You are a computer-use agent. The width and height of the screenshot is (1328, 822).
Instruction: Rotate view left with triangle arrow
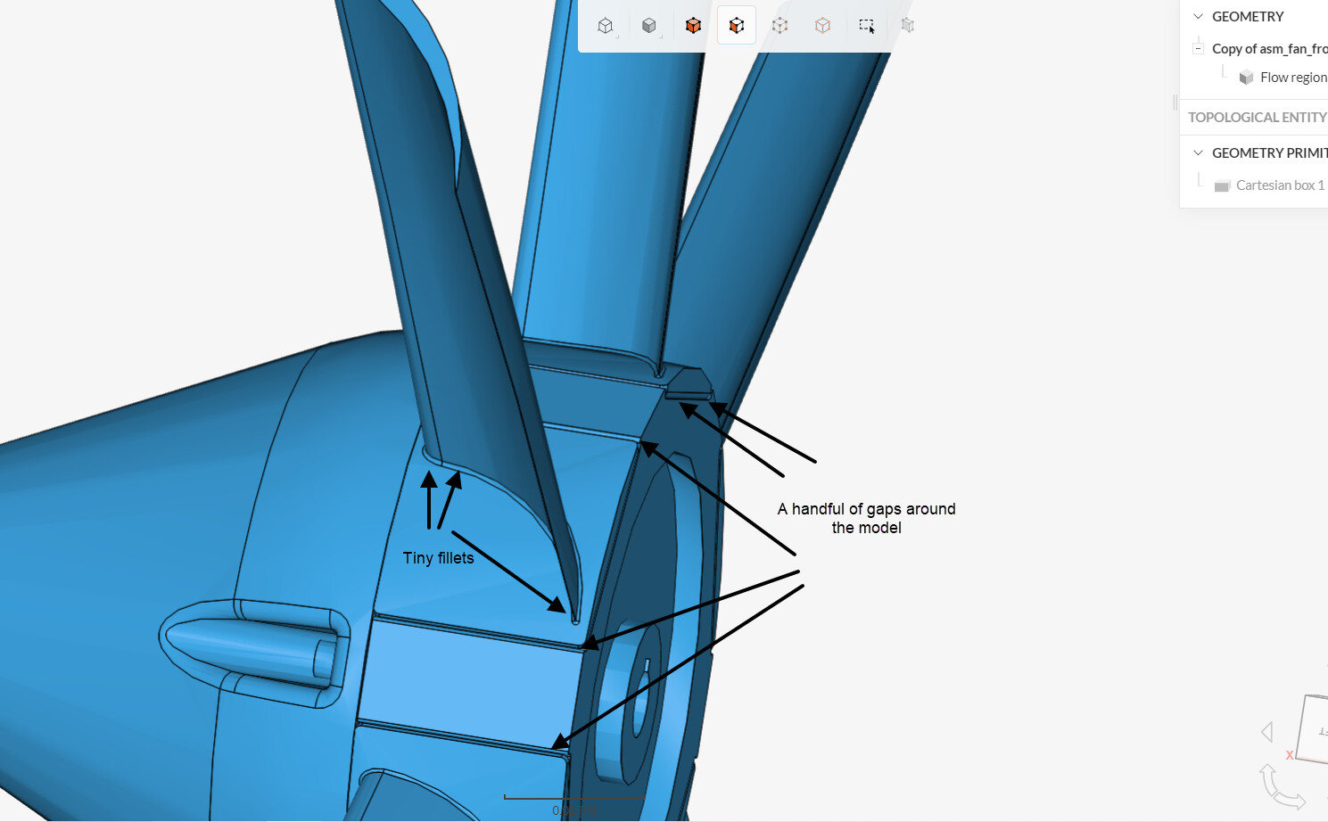(x=1267, y=732)
